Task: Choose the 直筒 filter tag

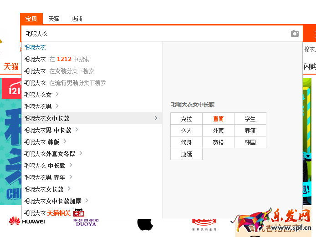Action: 218,119
